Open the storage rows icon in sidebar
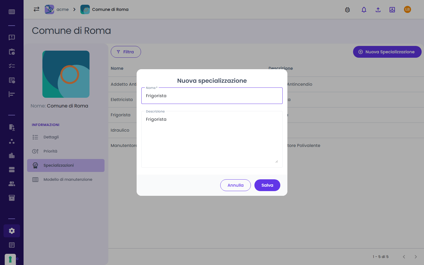The width and height of the screenshot is (424, 265). coord(12,170)
